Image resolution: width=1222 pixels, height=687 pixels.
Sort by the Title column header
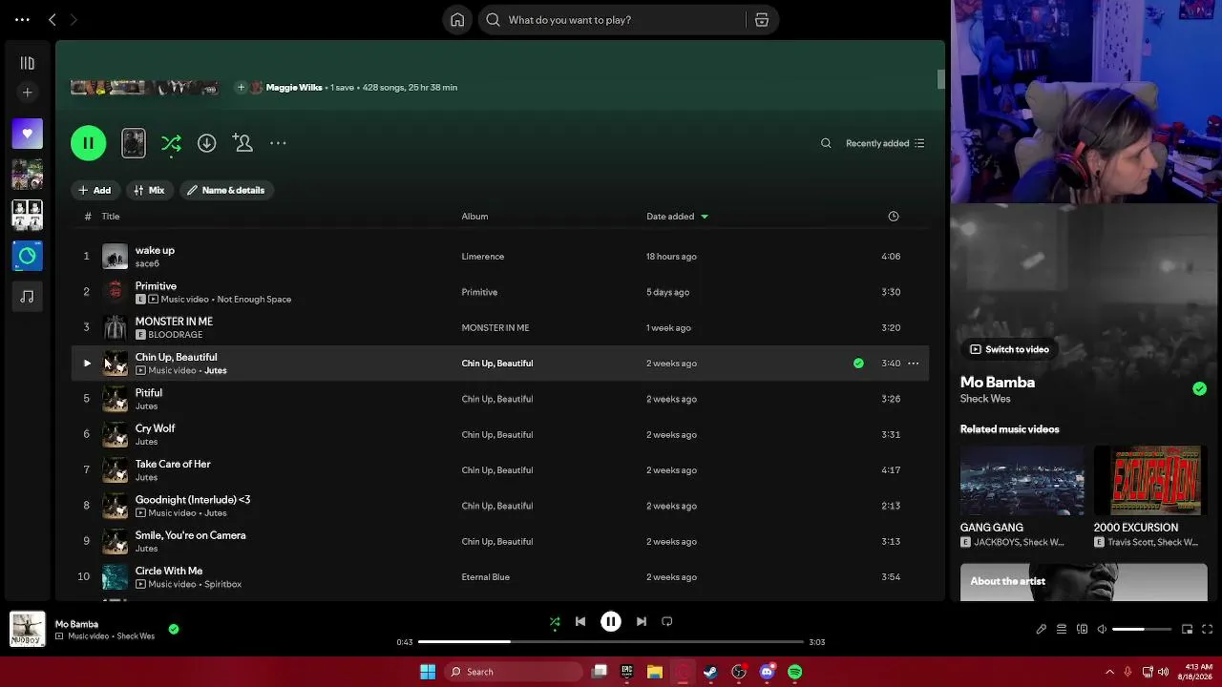(111, 217)
